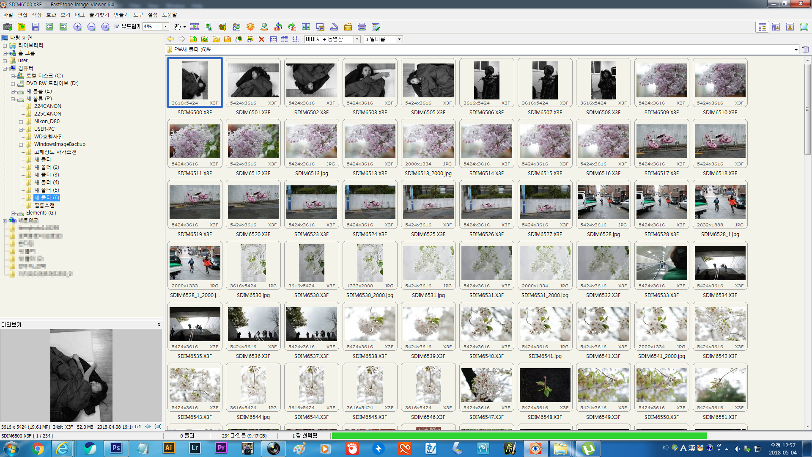The image size is (812, 457).
Task: Switch to windowed single image view
Action: tap(790, 27)
